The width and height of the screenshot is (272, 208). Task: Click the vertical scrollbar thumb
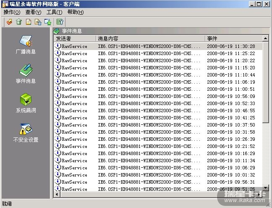coord(265,82)
